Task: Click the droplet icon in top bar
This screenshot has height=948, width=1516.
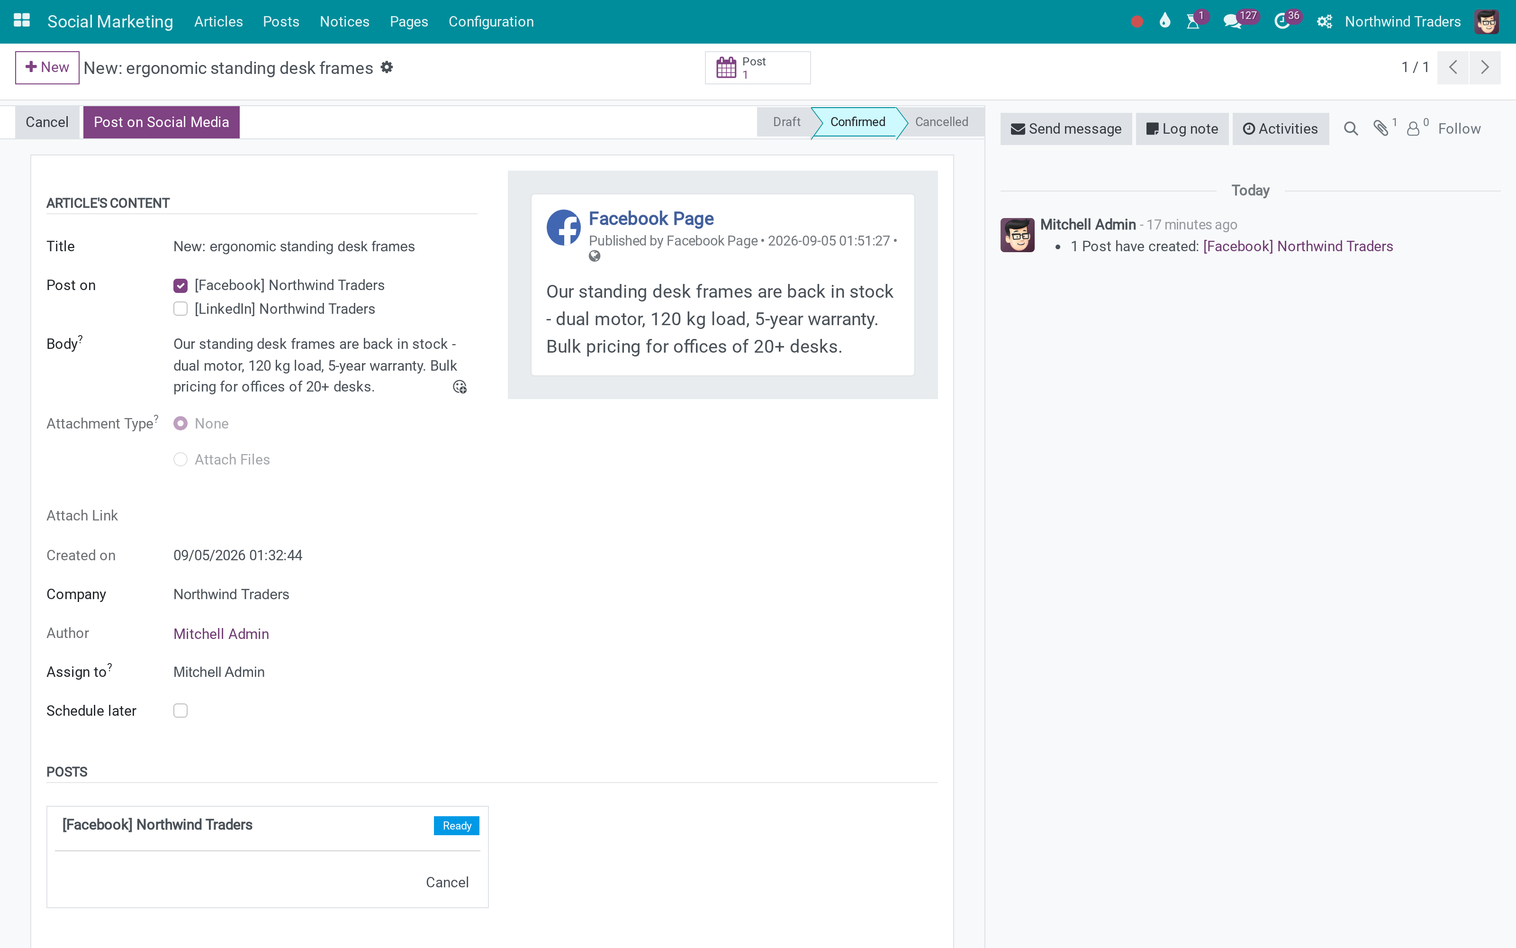Action: (x=1164, y=21)
